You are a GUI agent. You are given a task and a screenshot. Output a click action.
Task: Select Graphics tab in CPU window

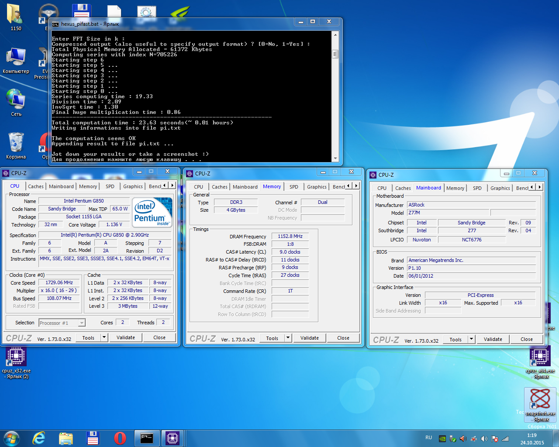pyautogui.click(x=133, y=186)
